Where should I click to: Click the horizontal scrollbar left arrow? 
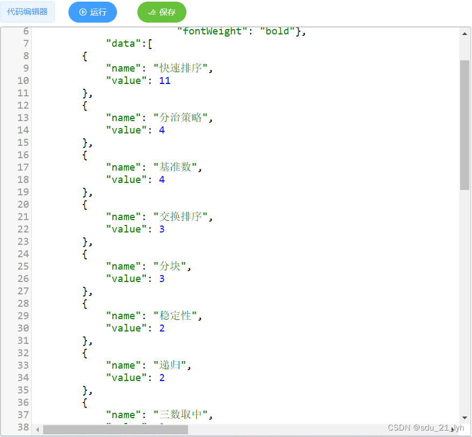pyautogui.click(x=37, y=429)
